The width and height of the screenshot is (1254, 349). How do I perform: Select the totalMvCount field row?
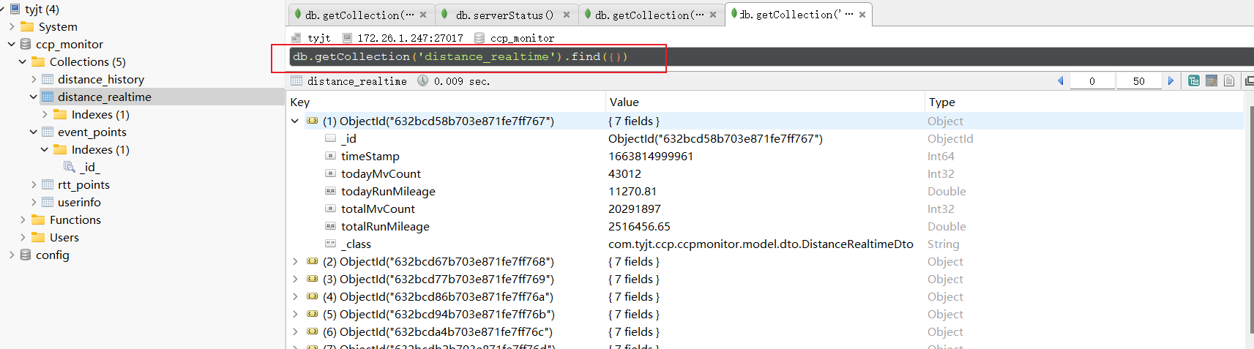[x=766, y=209]
